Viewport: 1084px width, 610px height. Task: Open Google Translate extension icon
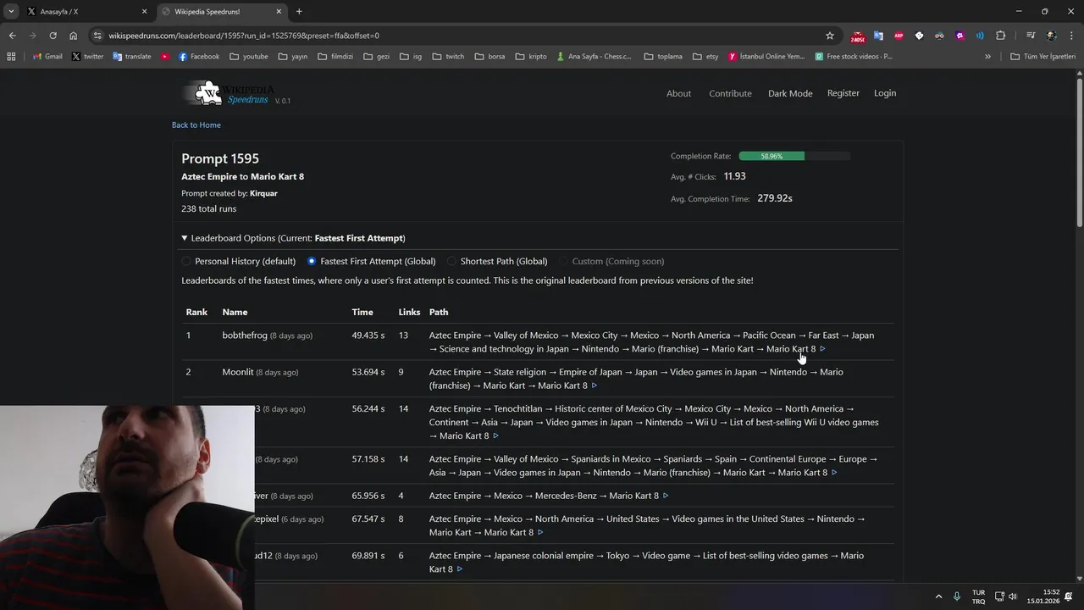click(x=878, y=36)
